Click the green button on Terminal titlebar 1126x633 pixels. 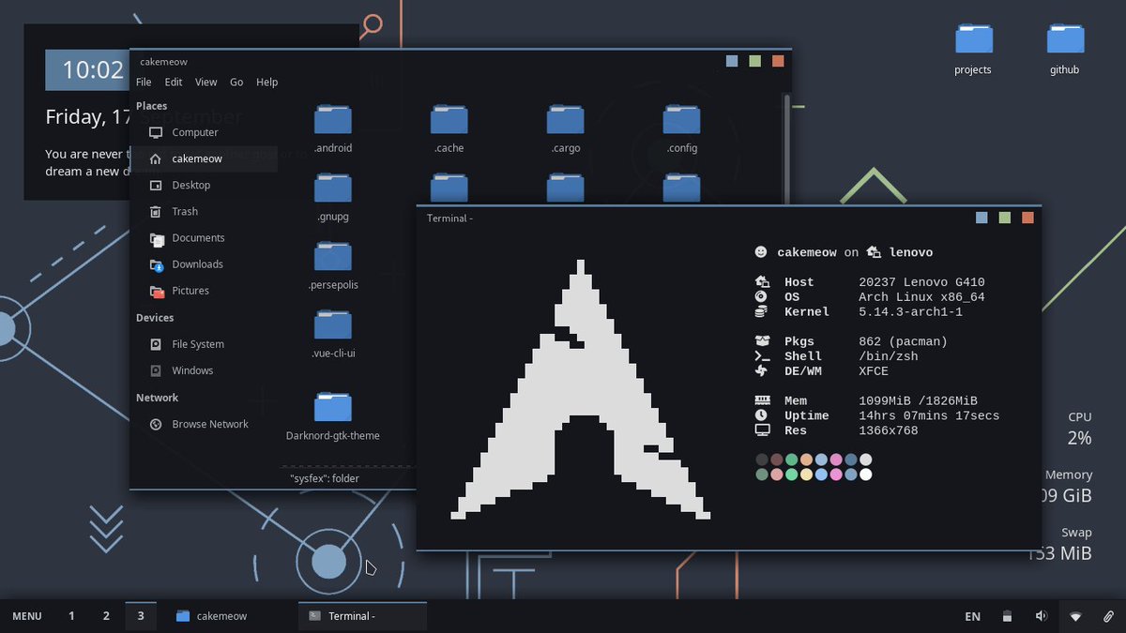tap(1005, 218)
